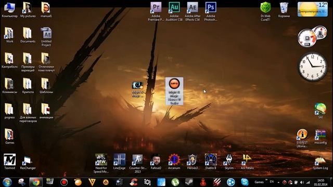Image resolution: width=333 pixels, height=187 pixels.
Task: Open uTorrent from the taskbar
Action: pyautogui.click(x=175, y=182)
